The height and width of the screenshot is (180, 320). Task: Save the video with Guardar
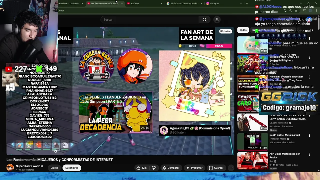coord(216,168)
